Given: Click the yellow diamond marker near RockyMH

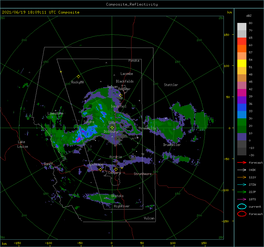Looking at the screenshot, I should click(x=78, y=77).
